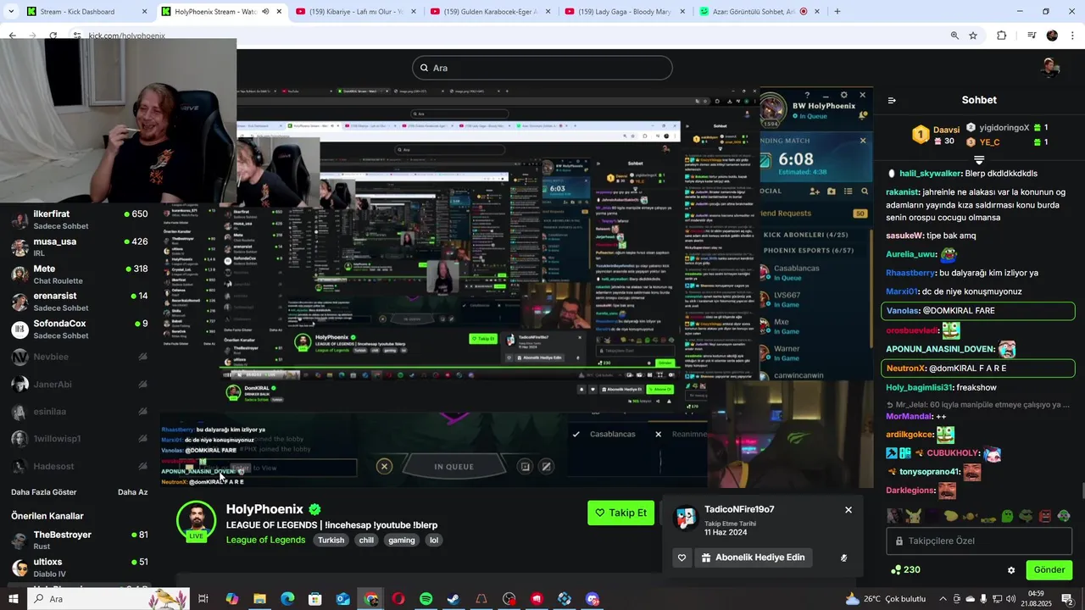Insert the green ghost emote

pyautogui.click(x=1007, y=515)
